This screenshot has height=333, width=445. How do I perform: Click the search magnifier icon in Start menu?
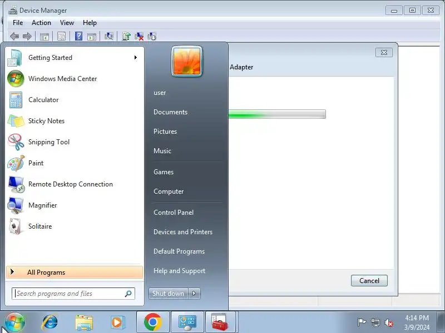point(128,294)
